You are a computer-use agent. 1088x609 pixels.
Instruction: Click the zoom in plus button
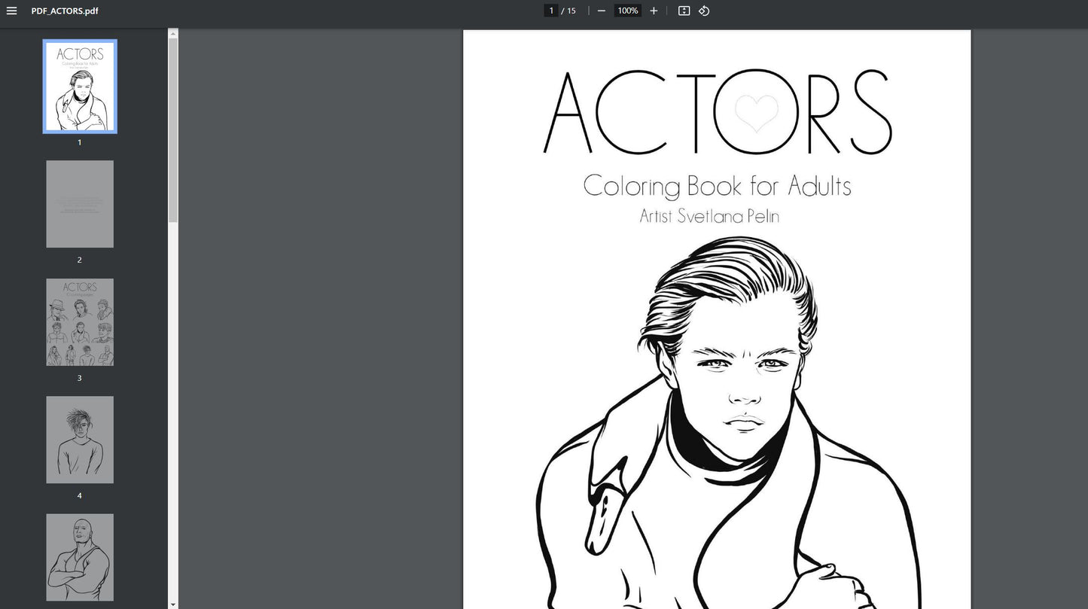[x=654, y=11]
